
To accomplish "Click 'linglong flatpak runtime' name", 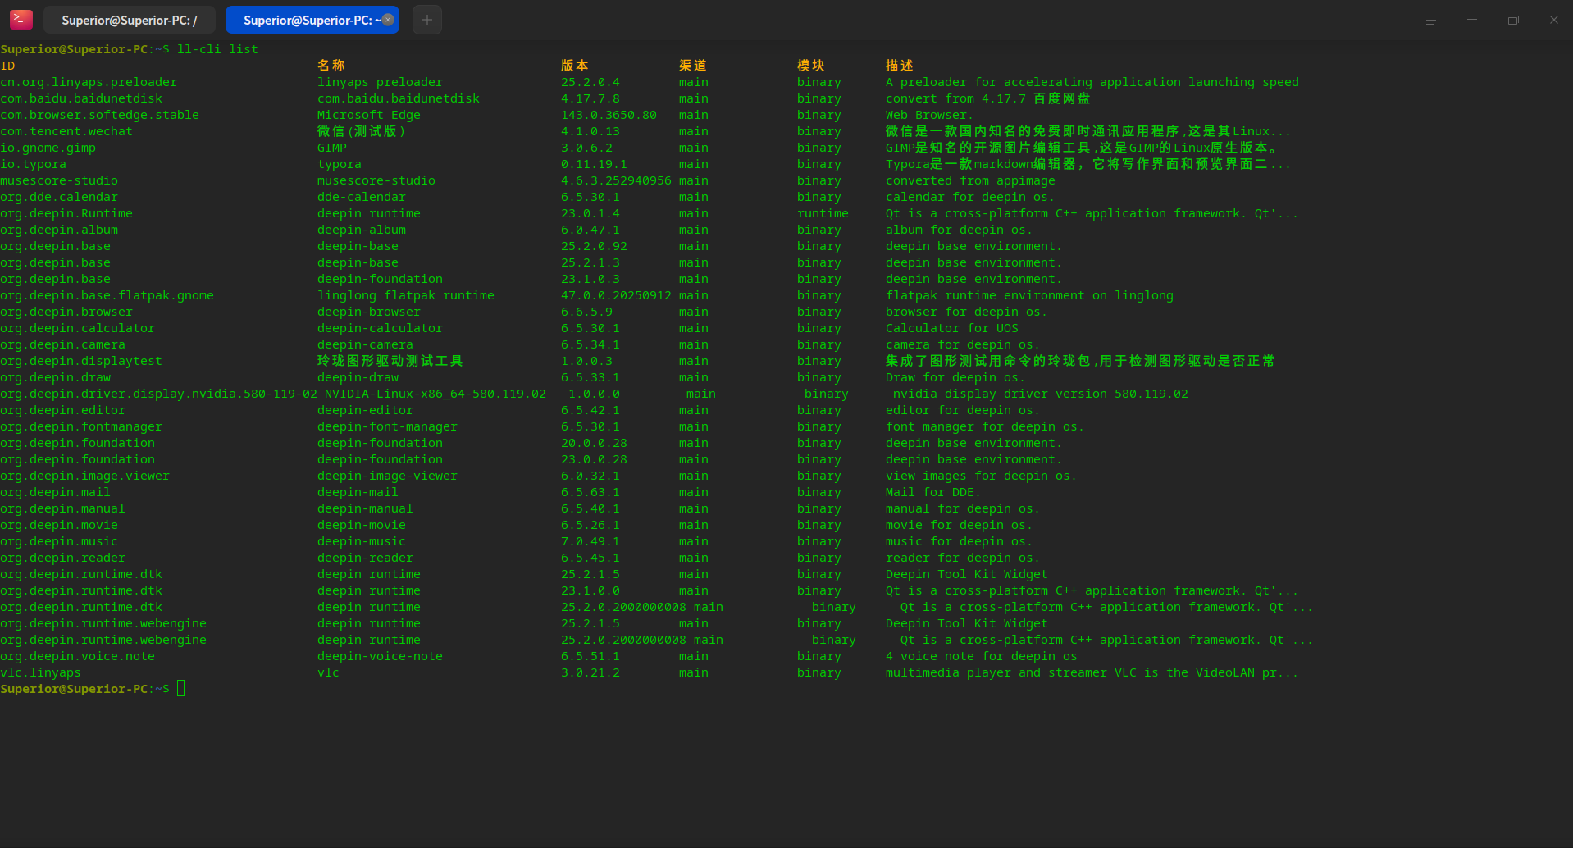I will [406, 295].
